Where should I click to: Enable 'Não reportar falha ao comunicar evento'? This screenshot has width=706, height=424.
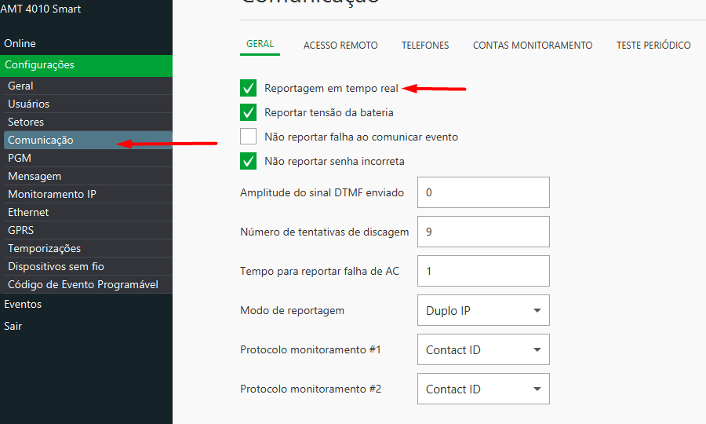pos(249,137)
